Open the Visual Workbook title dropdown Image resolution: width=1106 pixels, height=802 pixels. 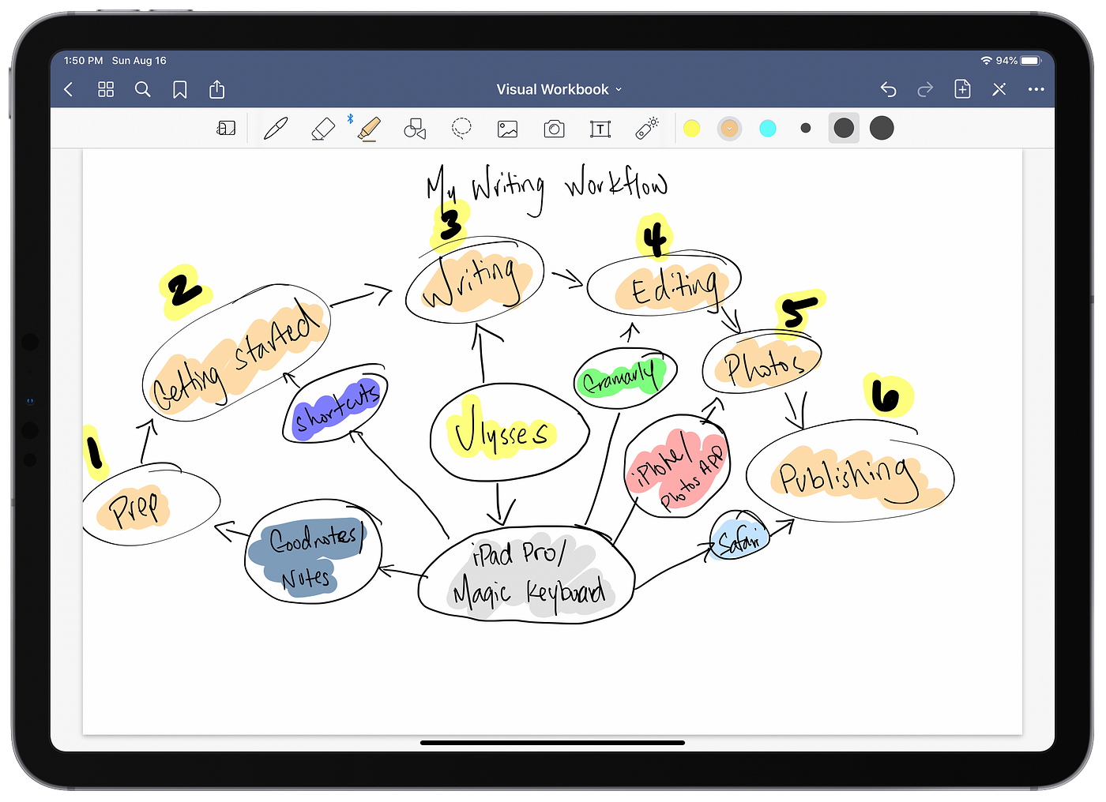(x=559, y=90)
